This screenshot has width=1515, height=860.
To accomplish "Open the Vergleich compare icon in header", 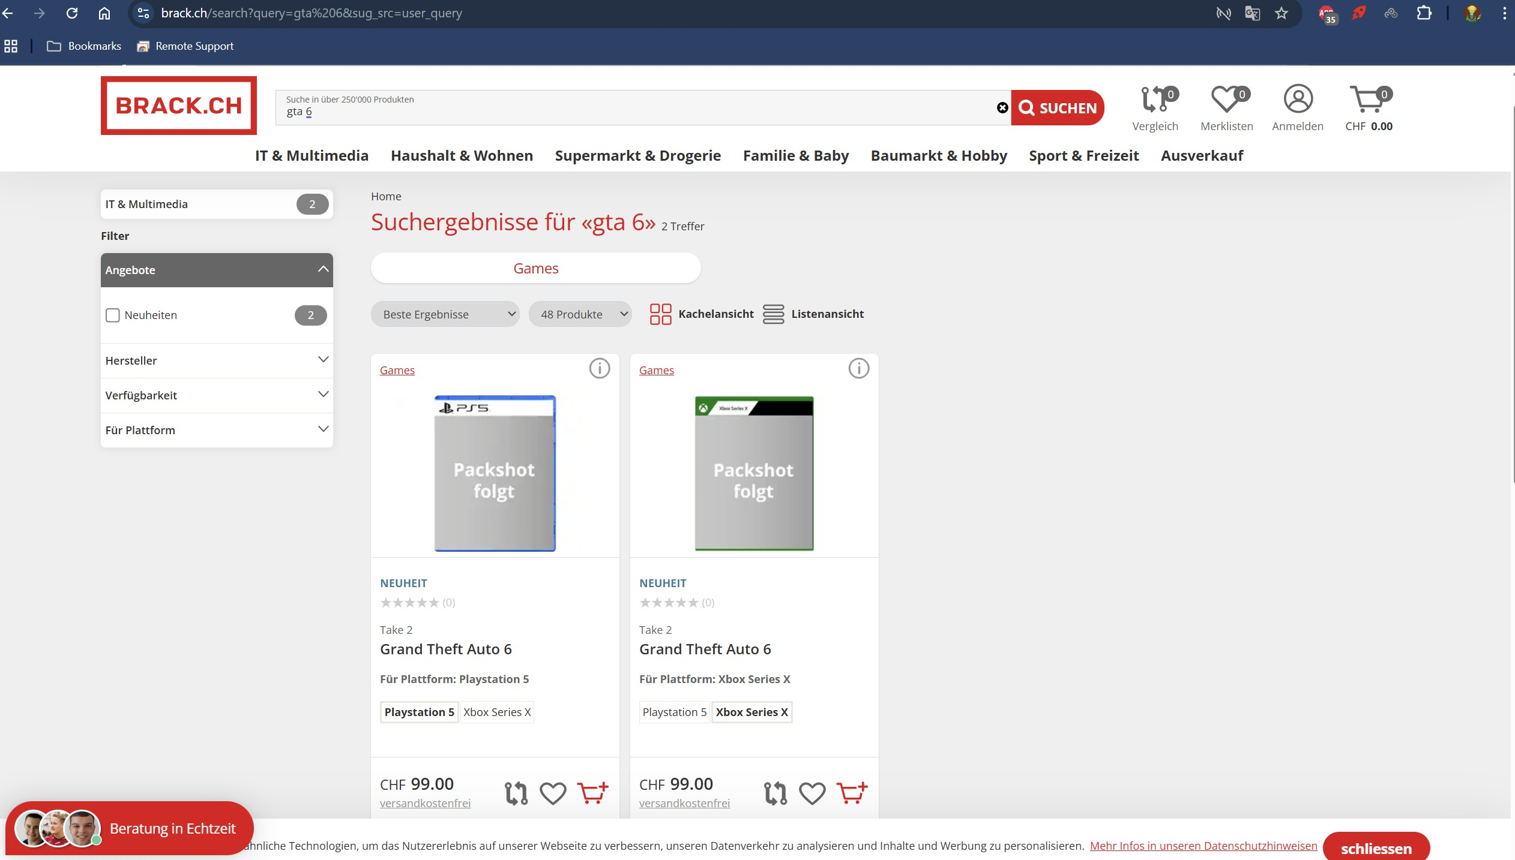I will (x=1155, y=108).
